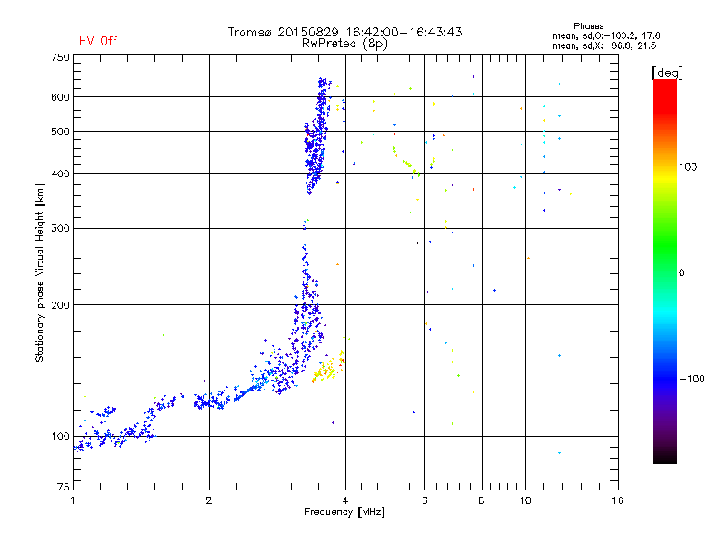Screen dimensions: 727x545
Task: Click the yellow-orange X-mode echo cluster near 4 MHz
Action: [327, 368]
